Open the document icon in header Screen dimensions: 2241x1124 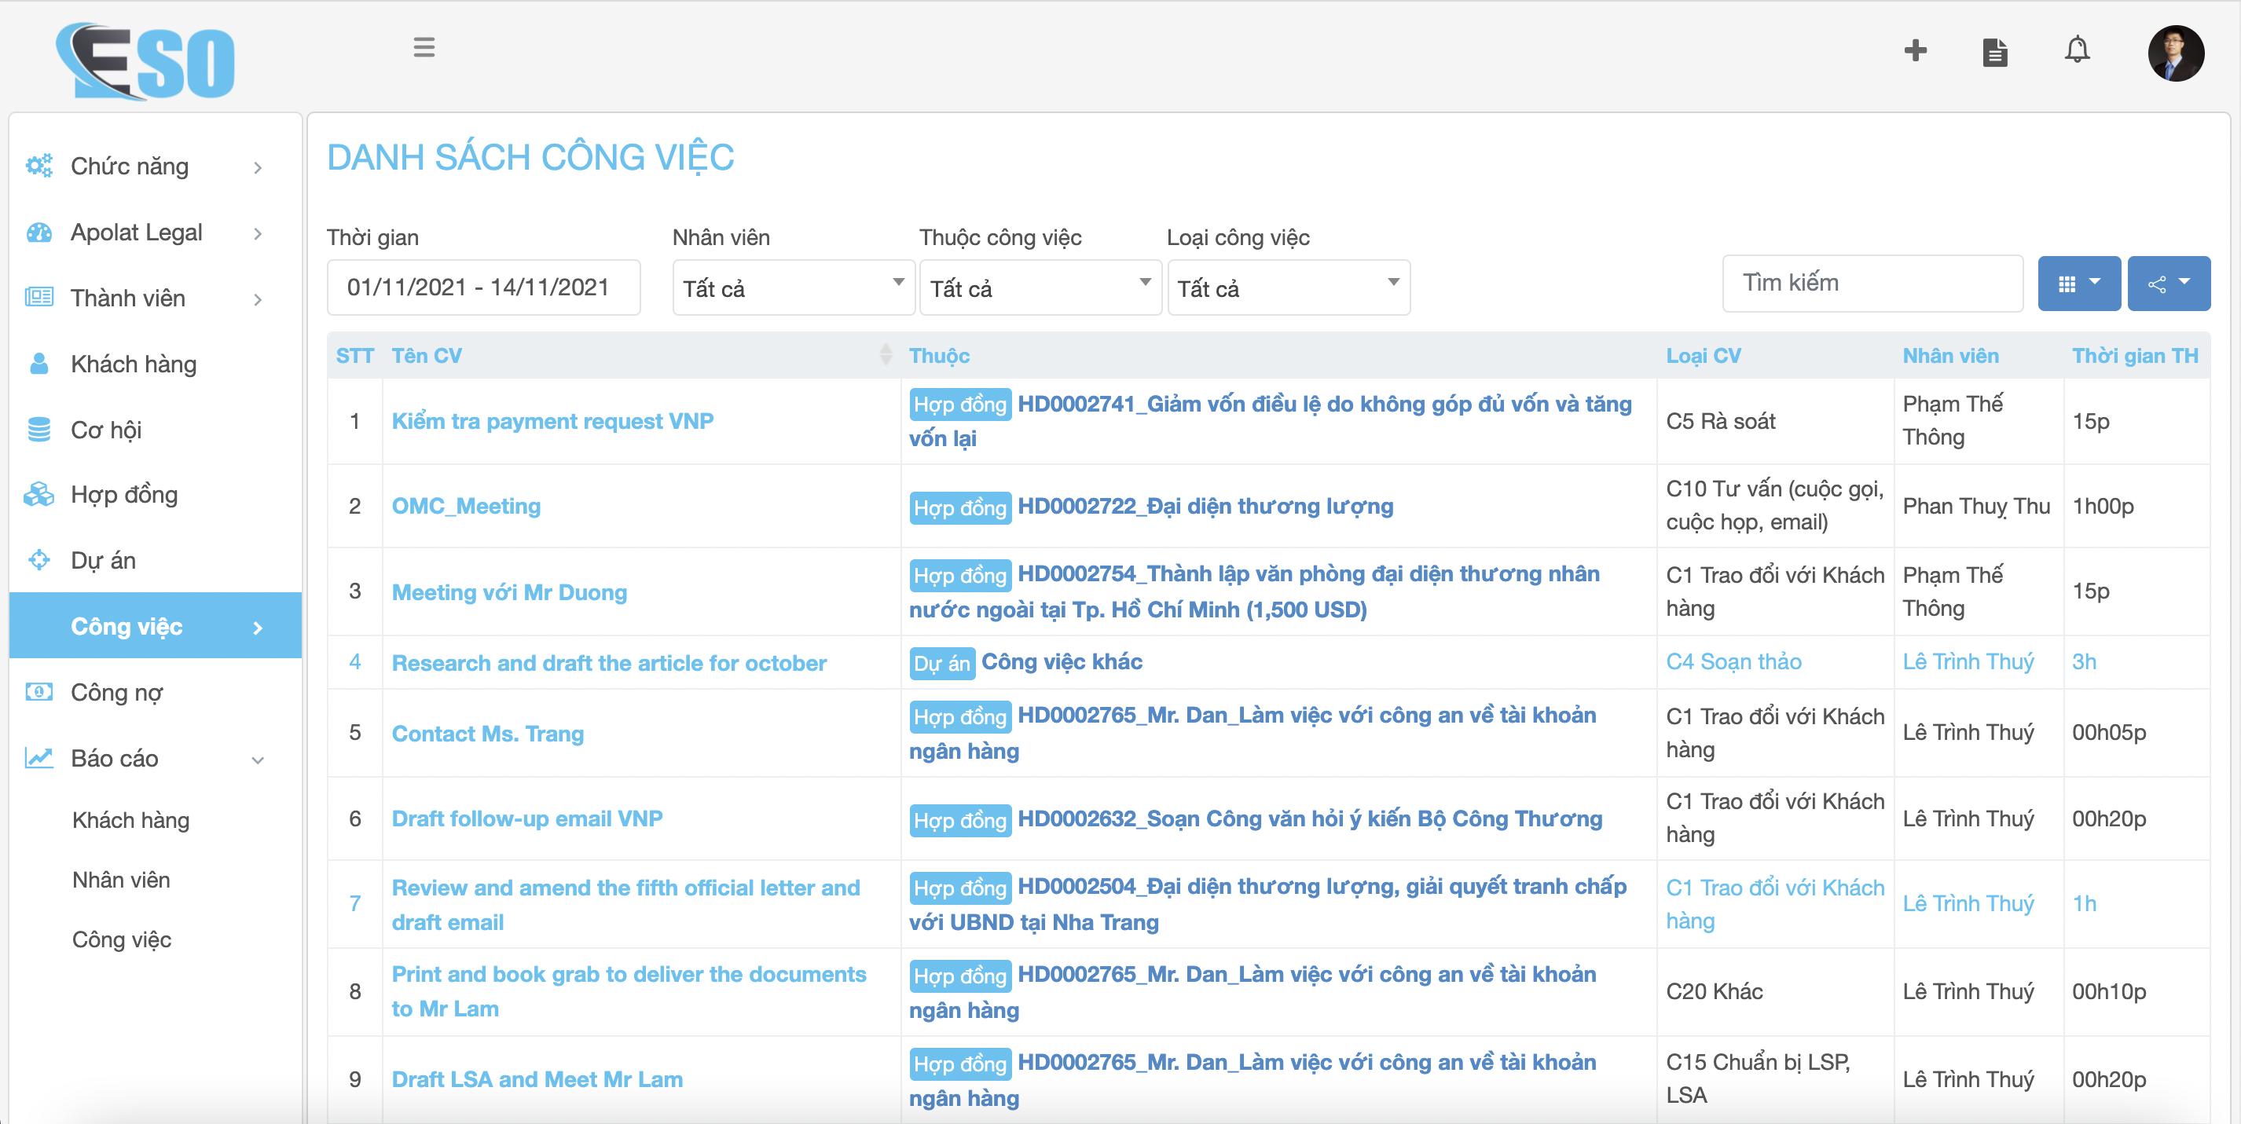pyautogui.click(x=1995, y=52)
